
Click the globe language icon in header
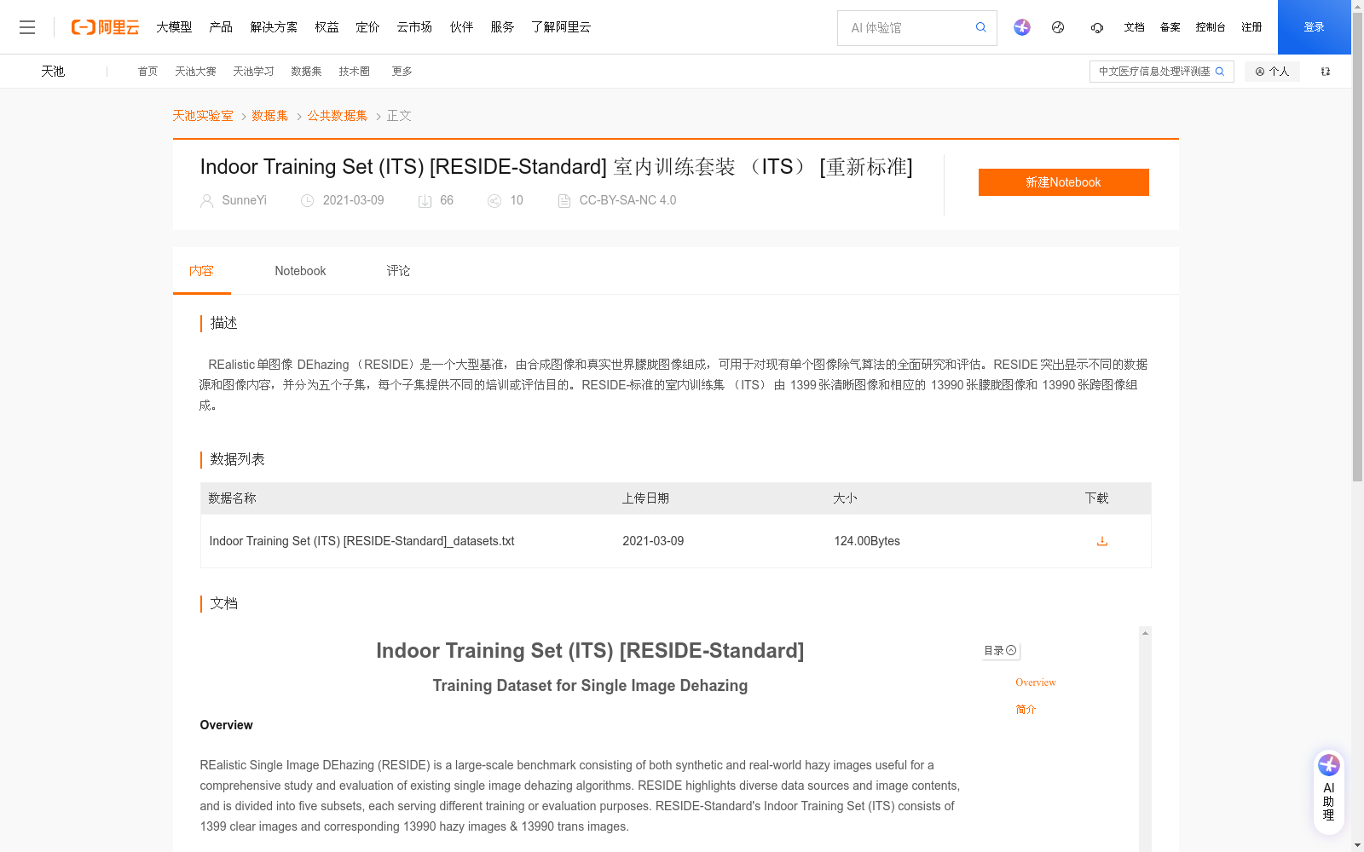pos(1058,27)
